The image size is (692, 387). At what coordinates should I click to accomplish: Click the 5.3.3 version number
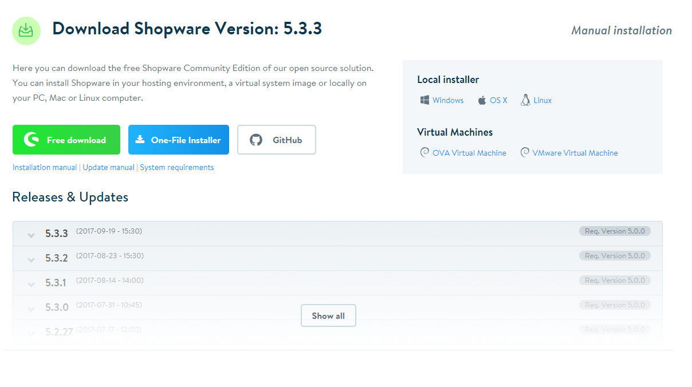[x=57, y=234]
